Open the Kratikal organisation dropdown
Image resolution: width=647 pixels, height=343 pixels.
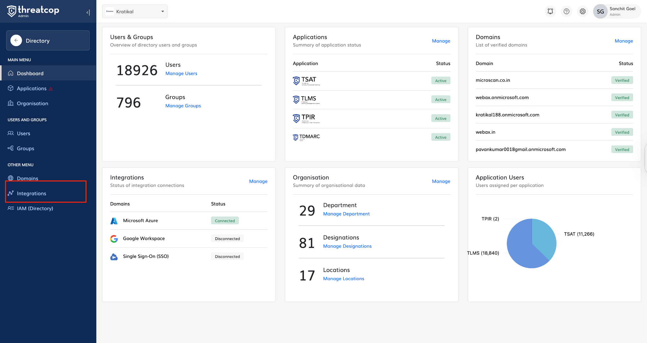click(x=135, y=11)
